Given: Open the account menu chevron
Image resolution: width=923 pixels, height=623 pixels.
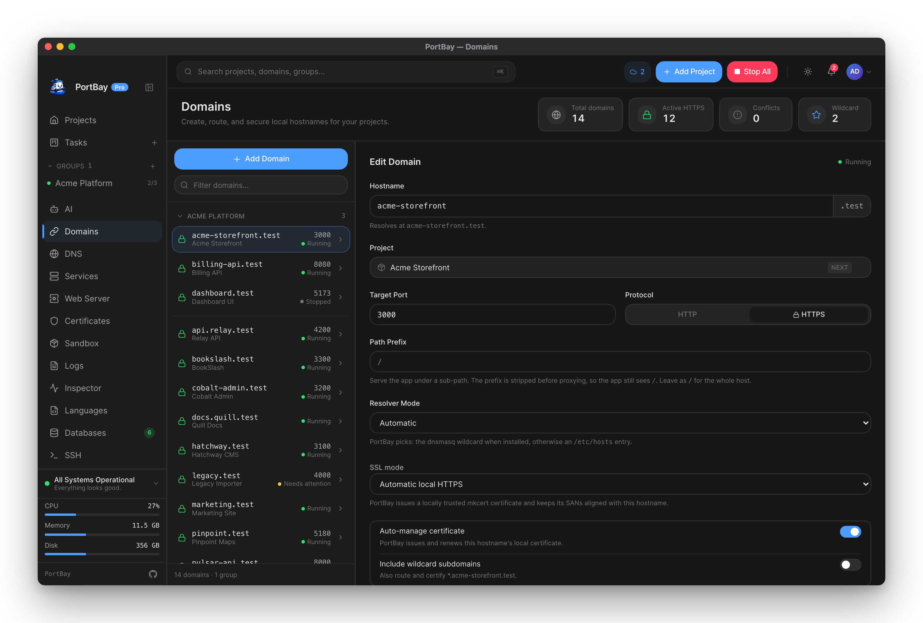Looking at the screenshot, I should [869, 72].
